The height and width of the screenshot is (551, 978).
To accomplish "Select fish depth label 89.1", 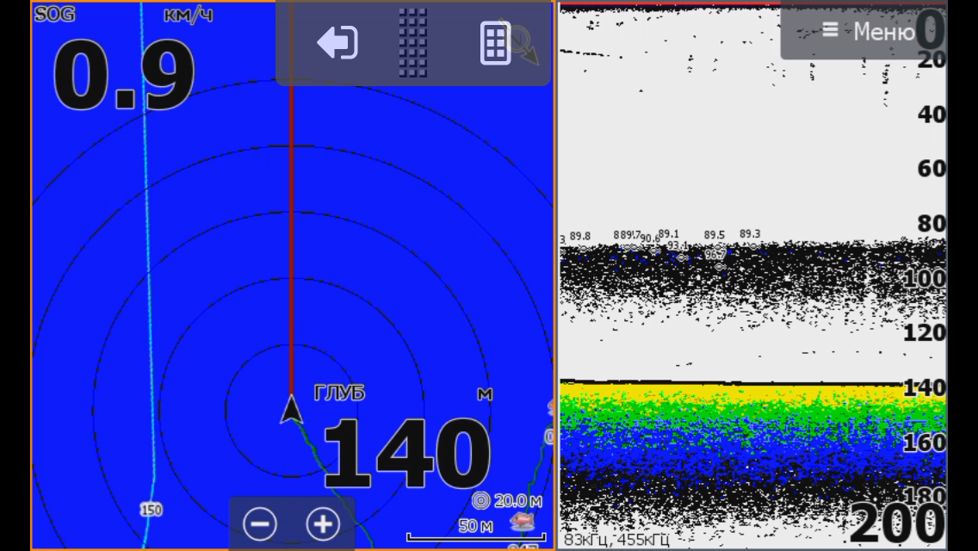I will [x=669, y=234].
